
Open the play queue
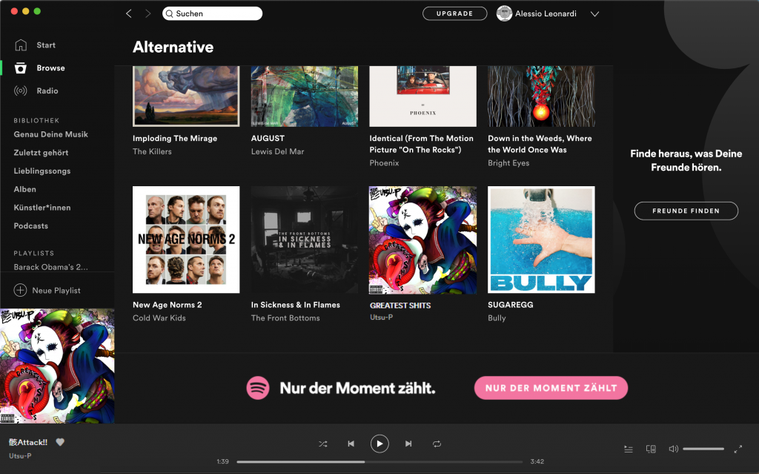click(x=629, y=449)
